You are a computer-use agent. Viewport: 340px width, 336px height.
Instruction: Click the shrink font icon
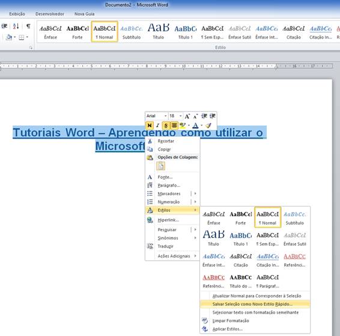coord(195,116)
